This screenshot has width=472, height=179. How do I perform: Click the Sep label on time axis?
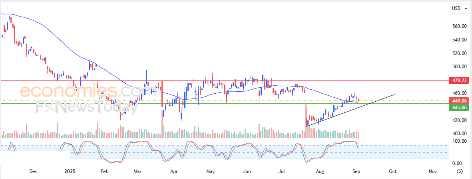click(x=356, y=171)
